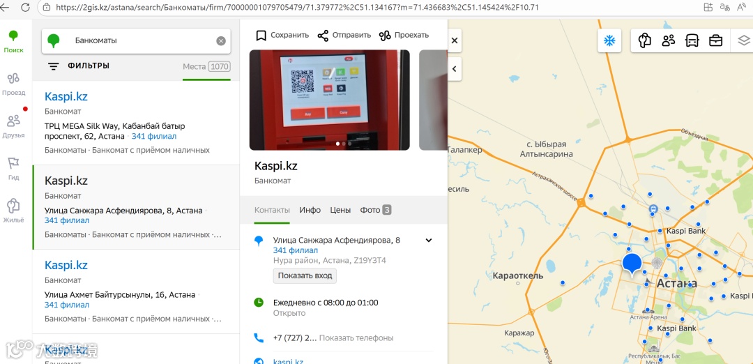Open the Поиск section in sidebar

pos(13,42)
